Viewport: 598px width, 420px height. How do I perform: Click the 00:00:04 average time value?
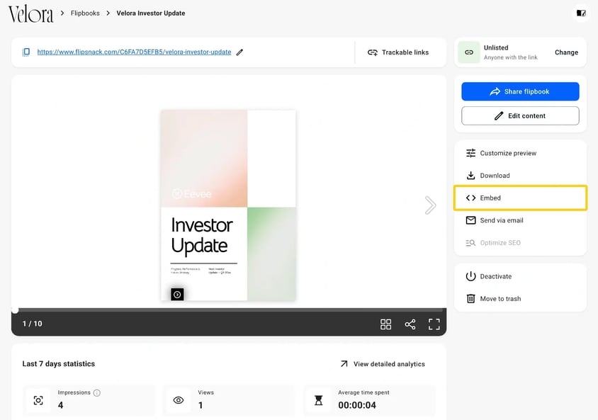(357, 405)
